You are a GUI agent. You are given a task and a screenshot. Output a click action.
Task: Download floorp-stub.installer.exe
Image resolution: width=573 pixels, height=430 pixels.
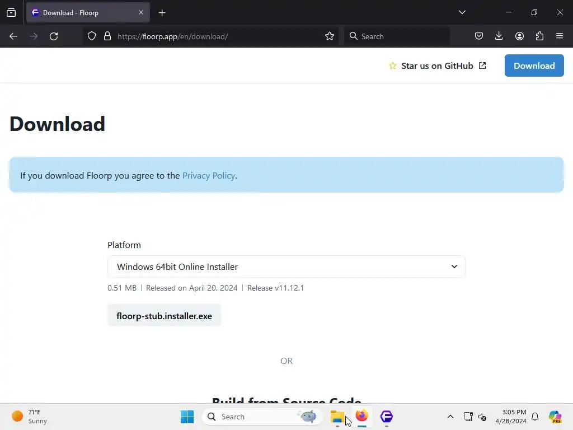[164, 316]
